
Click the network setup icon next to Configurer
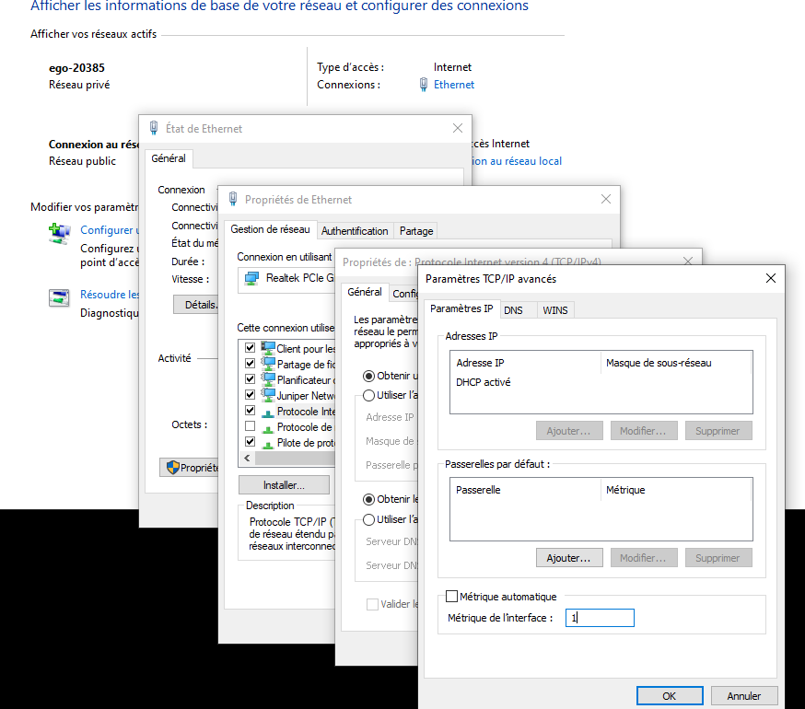(x=60, y=234)
